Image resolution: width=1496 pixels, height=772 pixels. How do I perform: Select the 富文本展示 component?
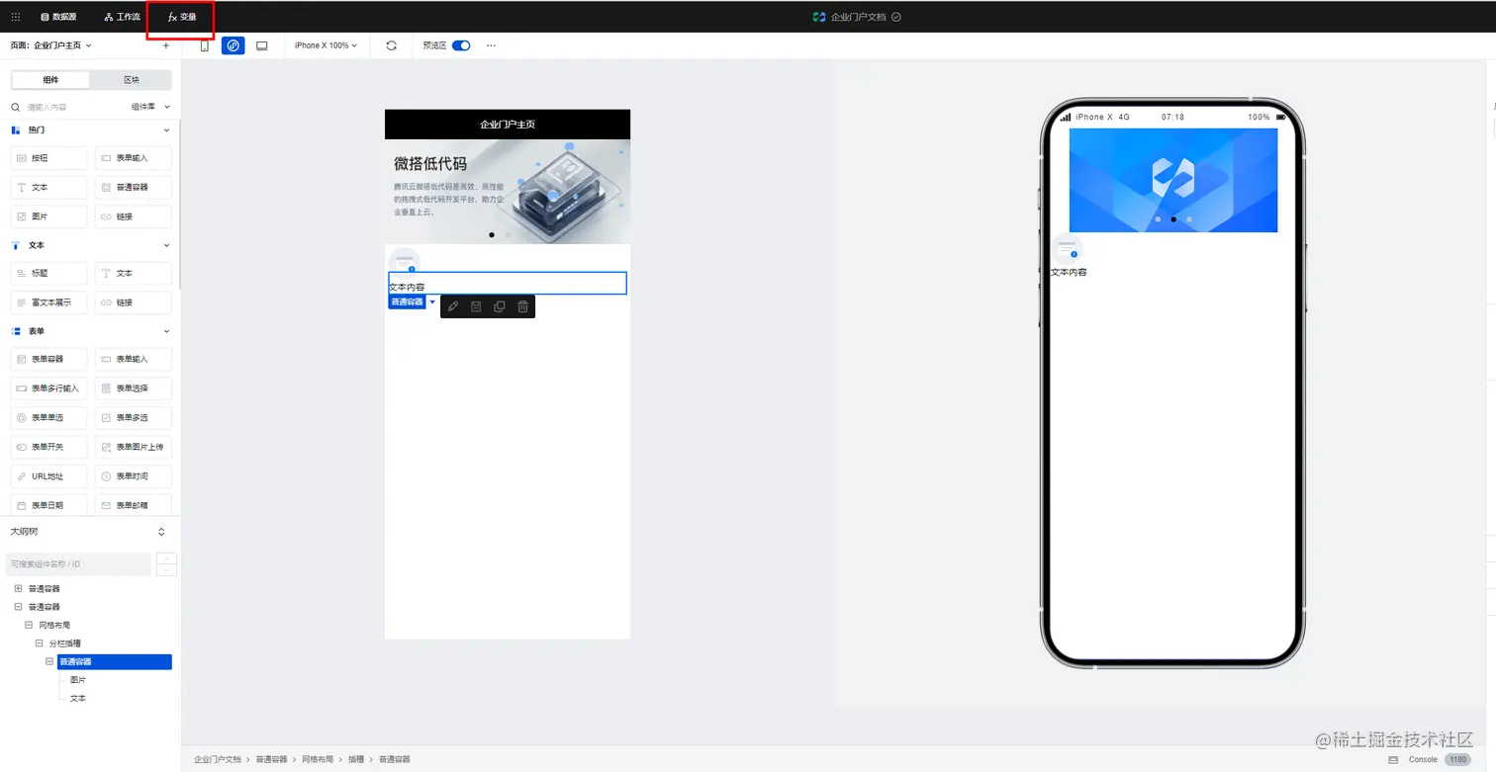click(48, 302)
